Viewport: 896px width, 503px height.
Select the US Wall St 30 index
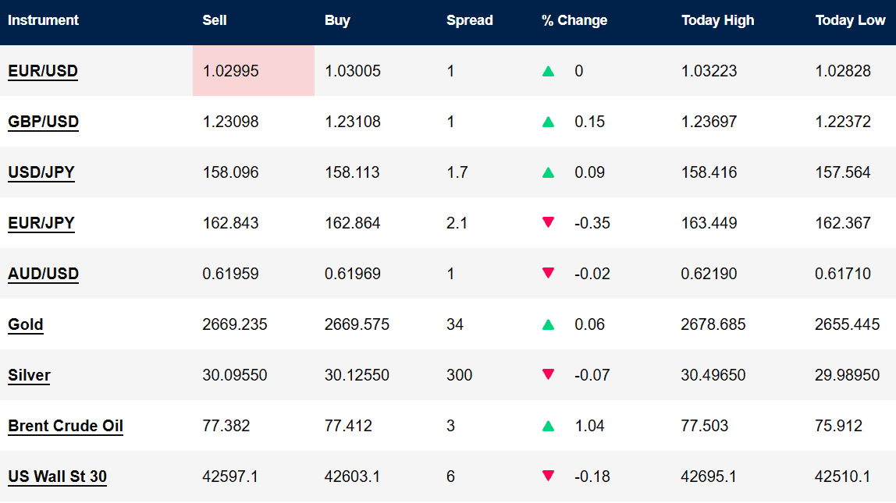point(57,476)
